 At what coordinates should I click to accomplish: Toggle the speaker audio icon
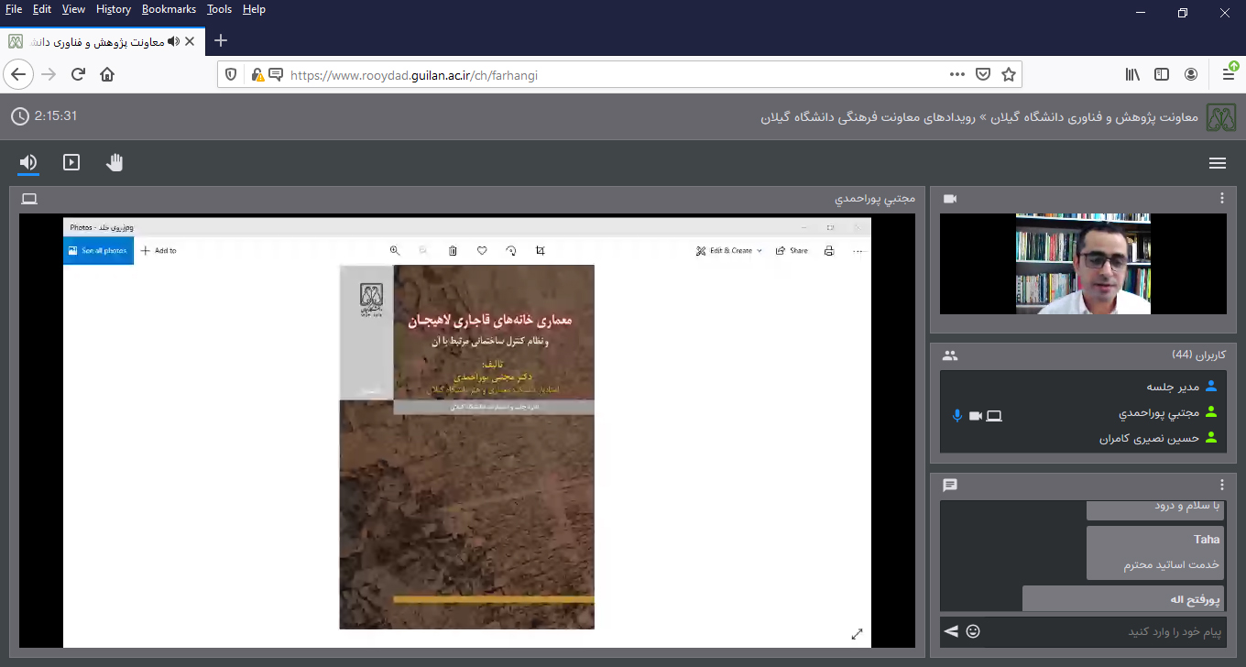click(28, 162)
